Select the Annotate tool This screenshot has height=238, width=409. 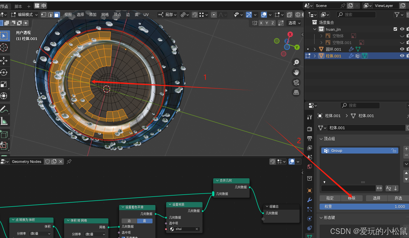pos(4,109)
